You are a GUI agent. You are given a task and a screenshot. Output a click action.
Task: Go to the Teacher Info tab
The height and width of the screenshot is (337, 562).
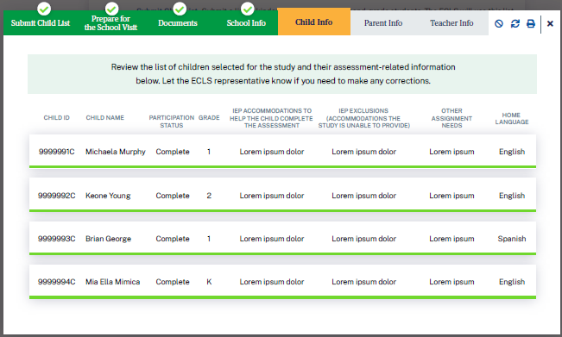click(x=451, y=23)
